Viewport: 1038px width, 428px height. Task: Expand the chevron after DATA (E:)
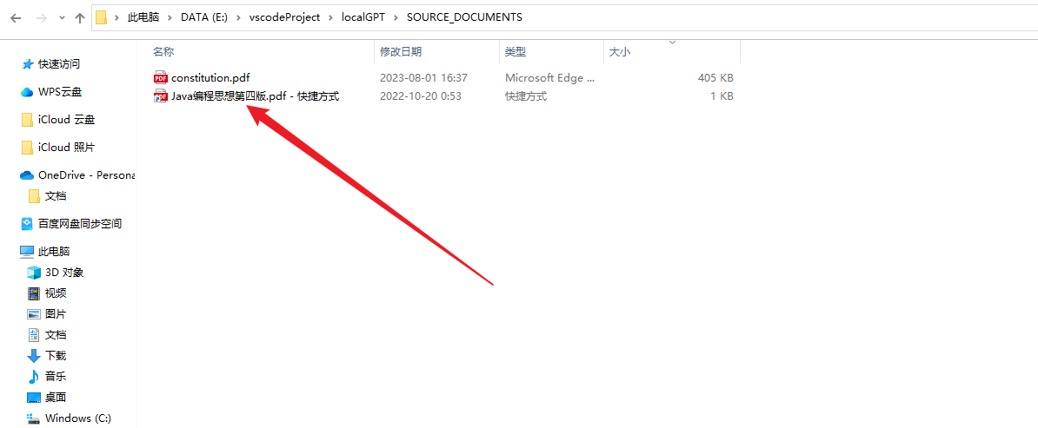[239, 18]
